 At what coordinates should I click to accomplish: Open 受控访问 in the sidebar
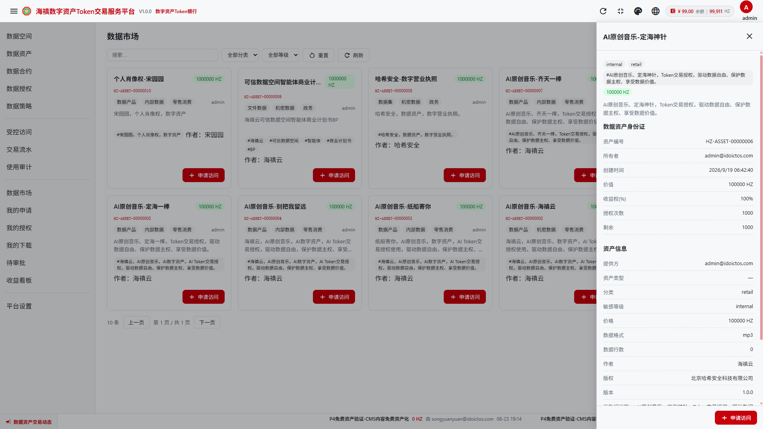(x=19, y=132)
